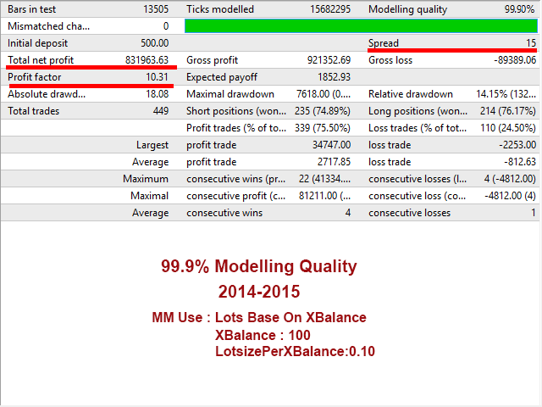The height and width of the screenshot is (407, 542).
Task: Click the Average profit trade value 2717.85
Action: [x=334, y=162]
